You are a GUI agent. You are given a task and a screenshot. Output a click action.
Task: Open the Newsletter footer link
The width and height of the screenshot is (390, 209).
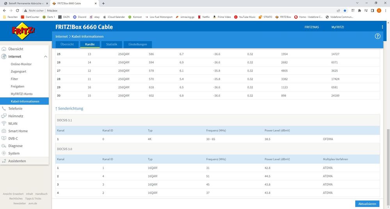(x=20, y=203)
